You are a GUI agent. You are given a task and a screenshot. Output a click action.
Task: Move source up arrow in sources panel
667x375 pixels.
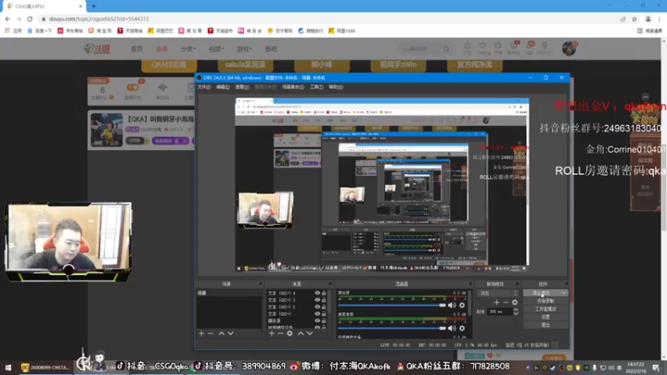pyautogui.click(x=301, y=334)
